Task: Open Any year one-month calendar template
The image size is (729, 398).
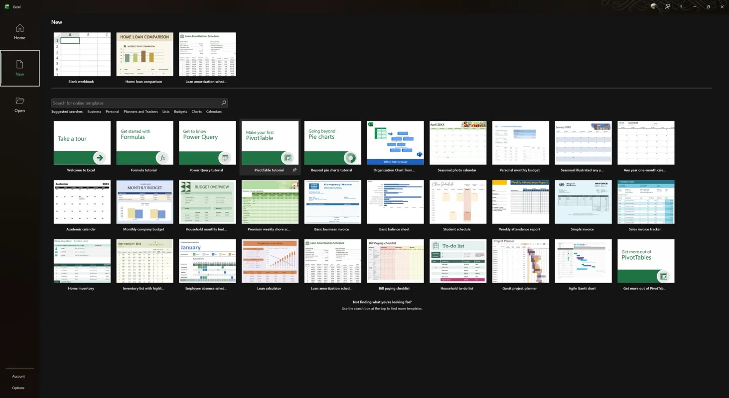Action: coord(646,147)
